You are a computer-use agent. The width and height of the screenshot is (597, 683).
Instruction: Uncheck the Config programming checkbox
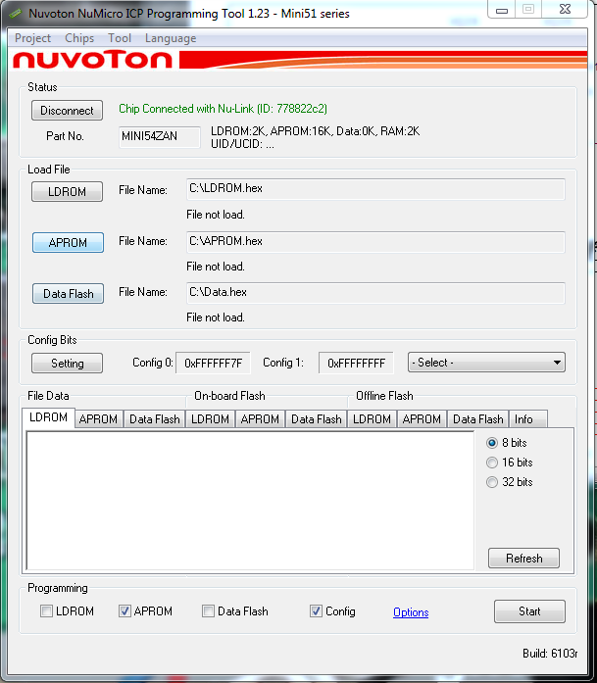point(316,611)
